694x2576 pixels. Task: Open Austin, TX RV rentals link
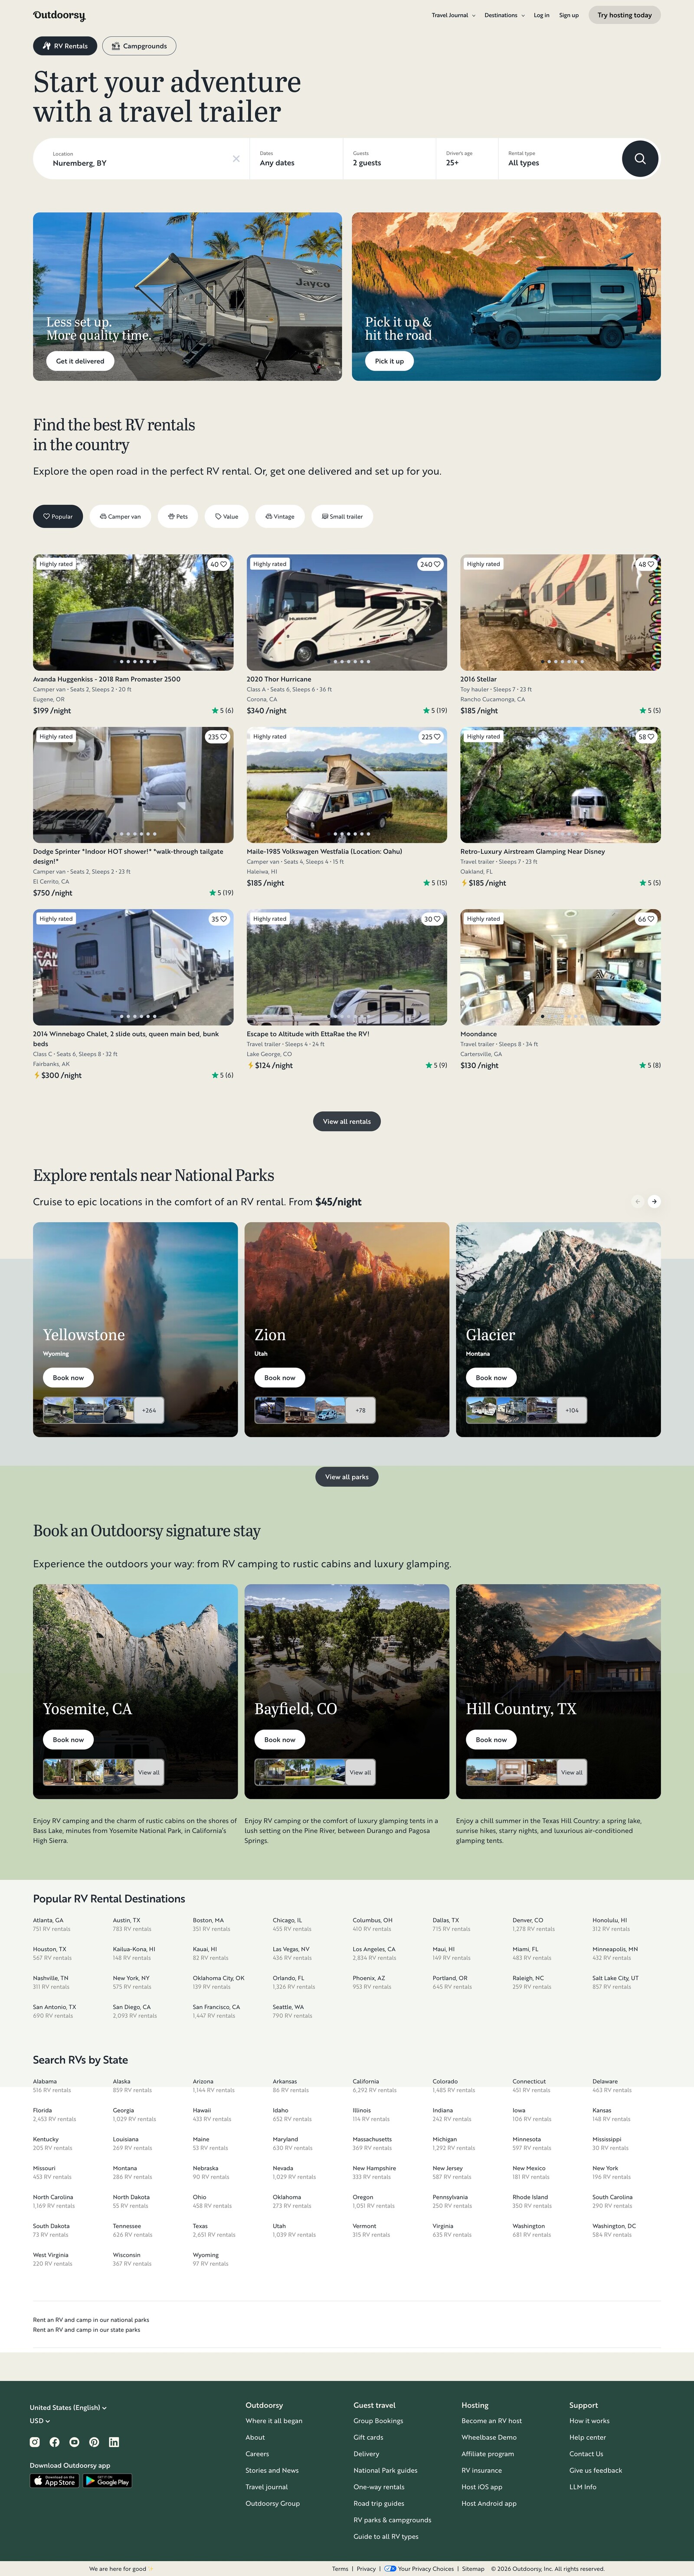point(132,1924)
